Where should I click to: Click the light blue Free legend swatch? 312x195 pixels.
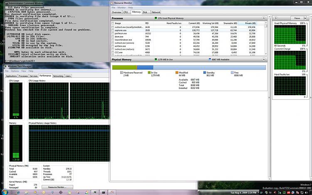[x=232, y=73]
